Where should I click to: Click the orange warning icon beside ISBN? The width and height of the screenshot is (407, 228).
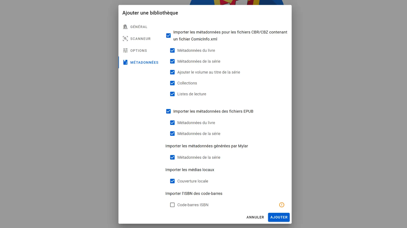282,205
